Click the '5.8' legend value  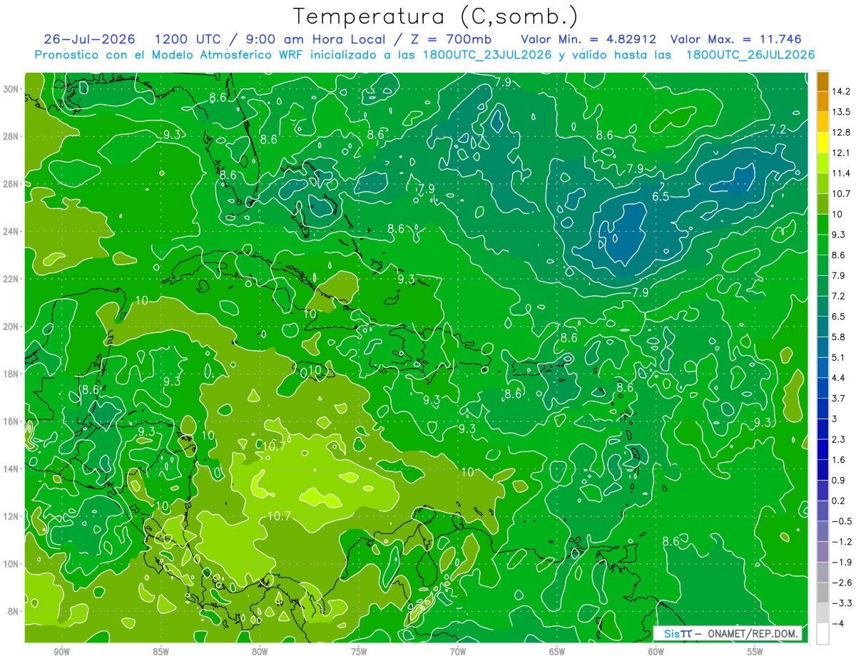tap(839, 337)
